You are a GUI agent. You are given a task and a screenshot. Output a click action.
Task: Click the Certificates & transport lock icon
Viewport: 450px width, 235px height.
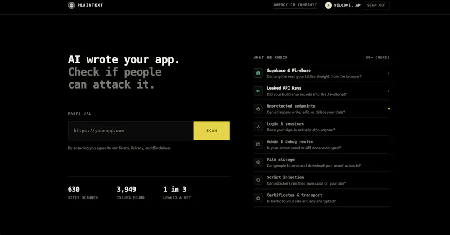click(258, 198)
